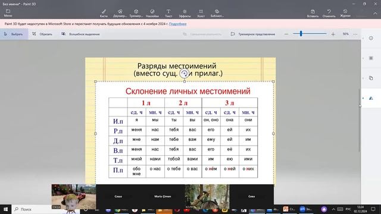The height and width of the screenshot is (214, 381).
Task: Click the rotation handle above the selection
Action: point(185,73)
